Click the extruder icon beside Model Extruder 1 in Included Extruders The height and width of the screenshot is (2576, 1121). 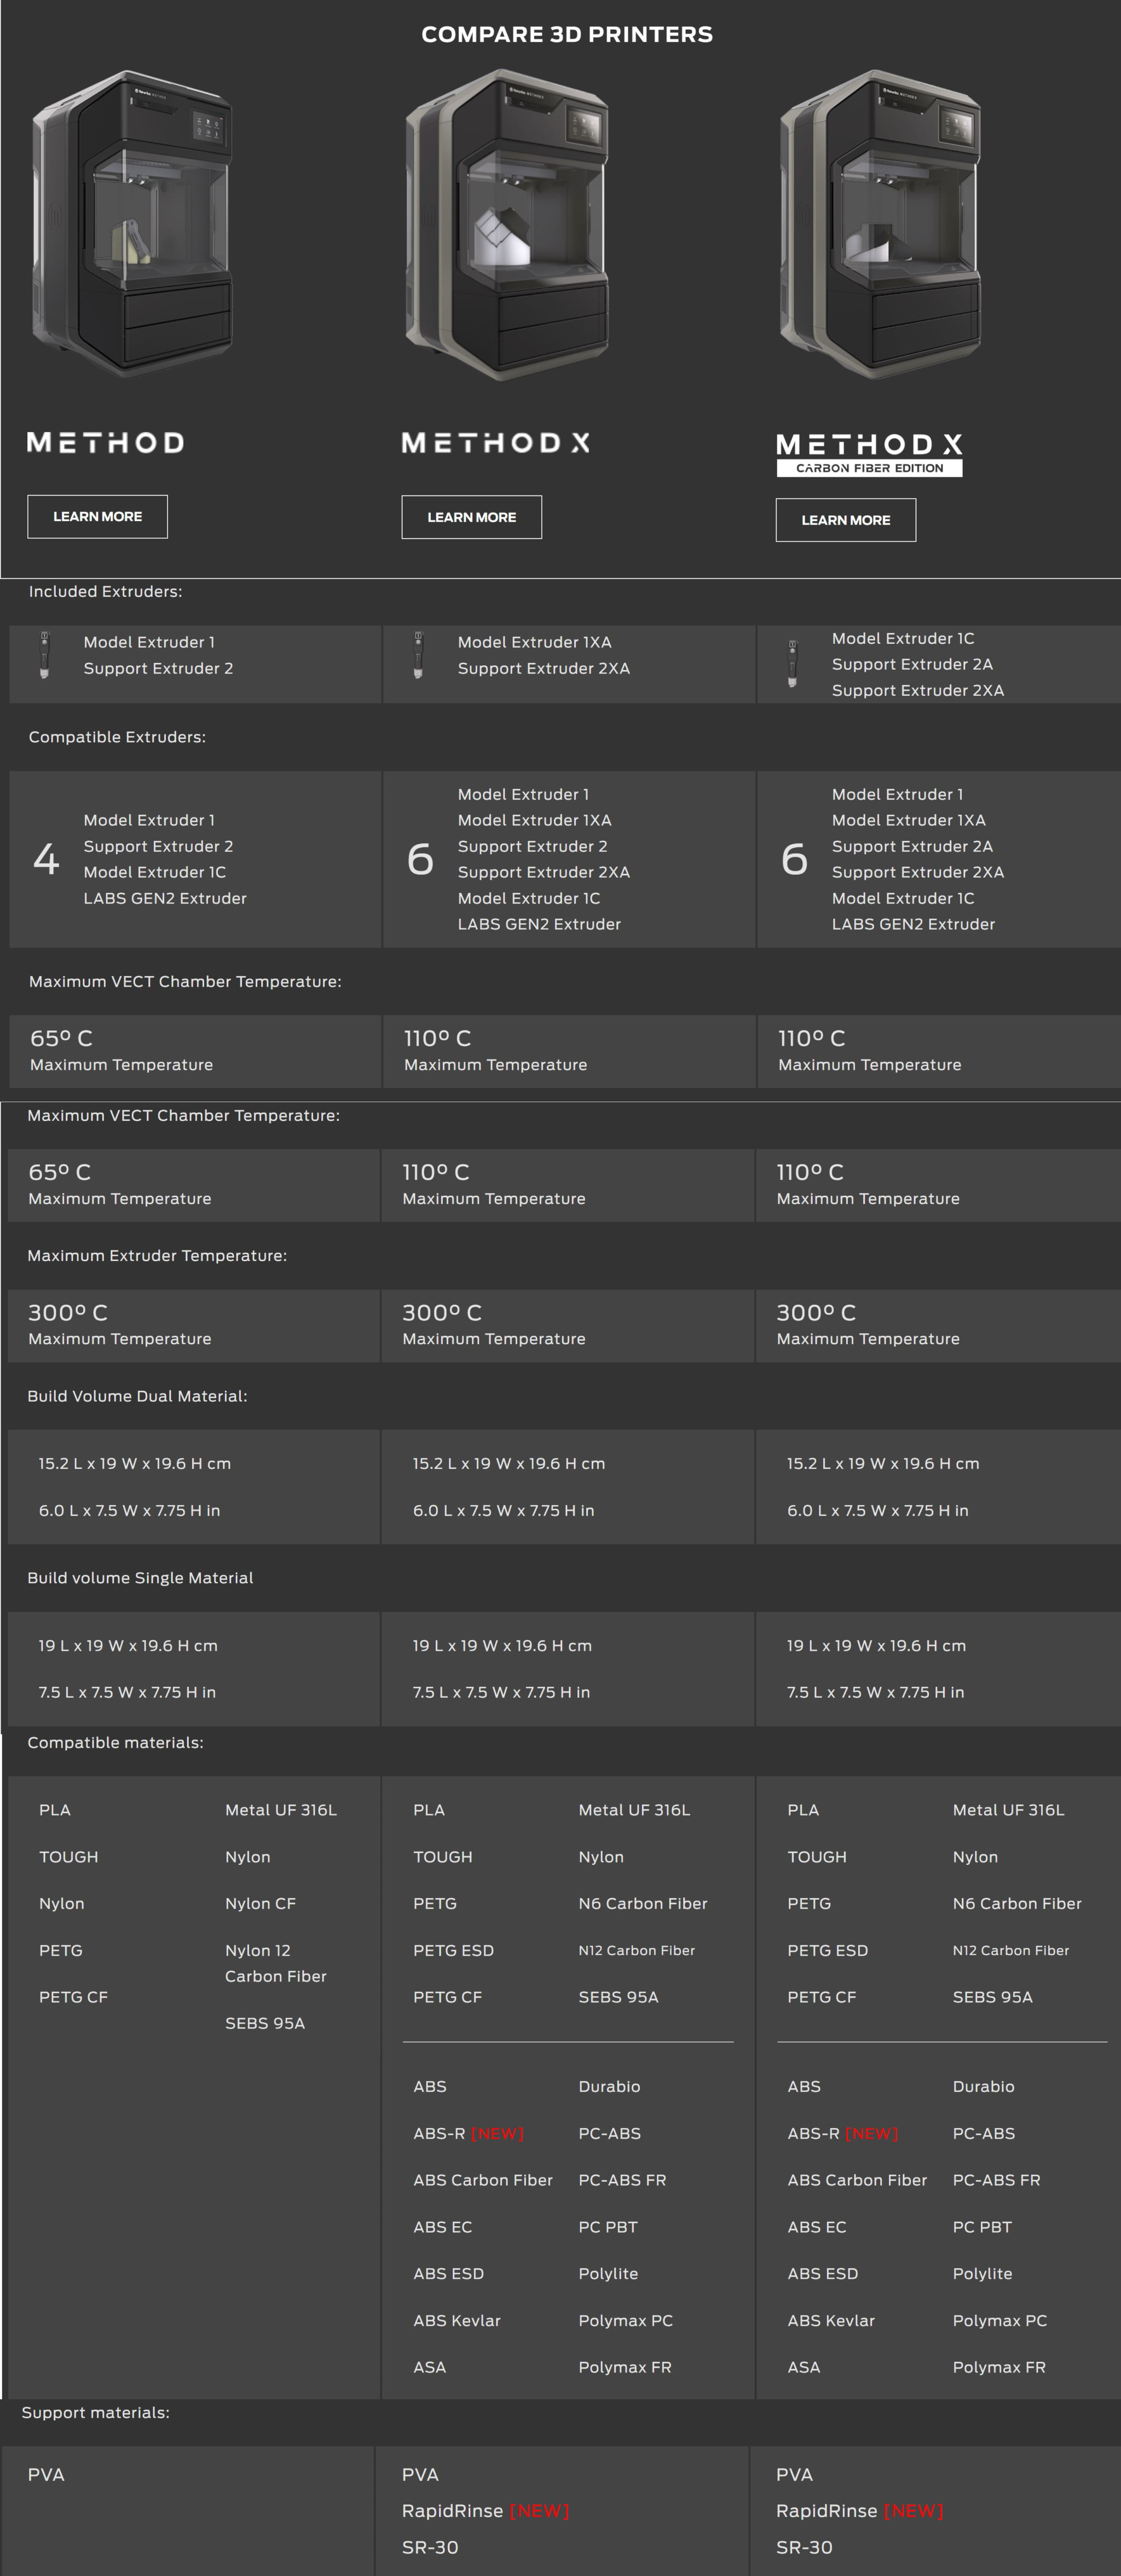[x=44, y=655]
